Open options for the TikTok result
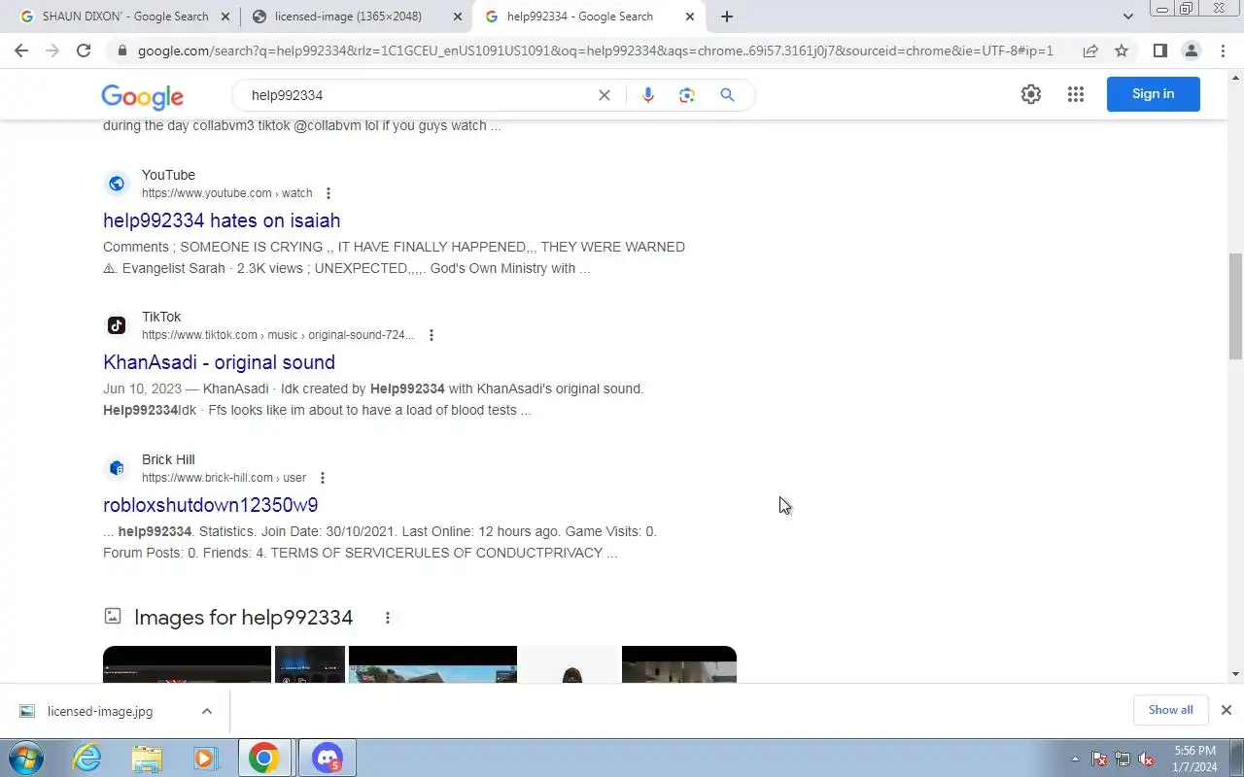Image resolution: width=1244 pixels, height=777 pixels. click(432, 335)
